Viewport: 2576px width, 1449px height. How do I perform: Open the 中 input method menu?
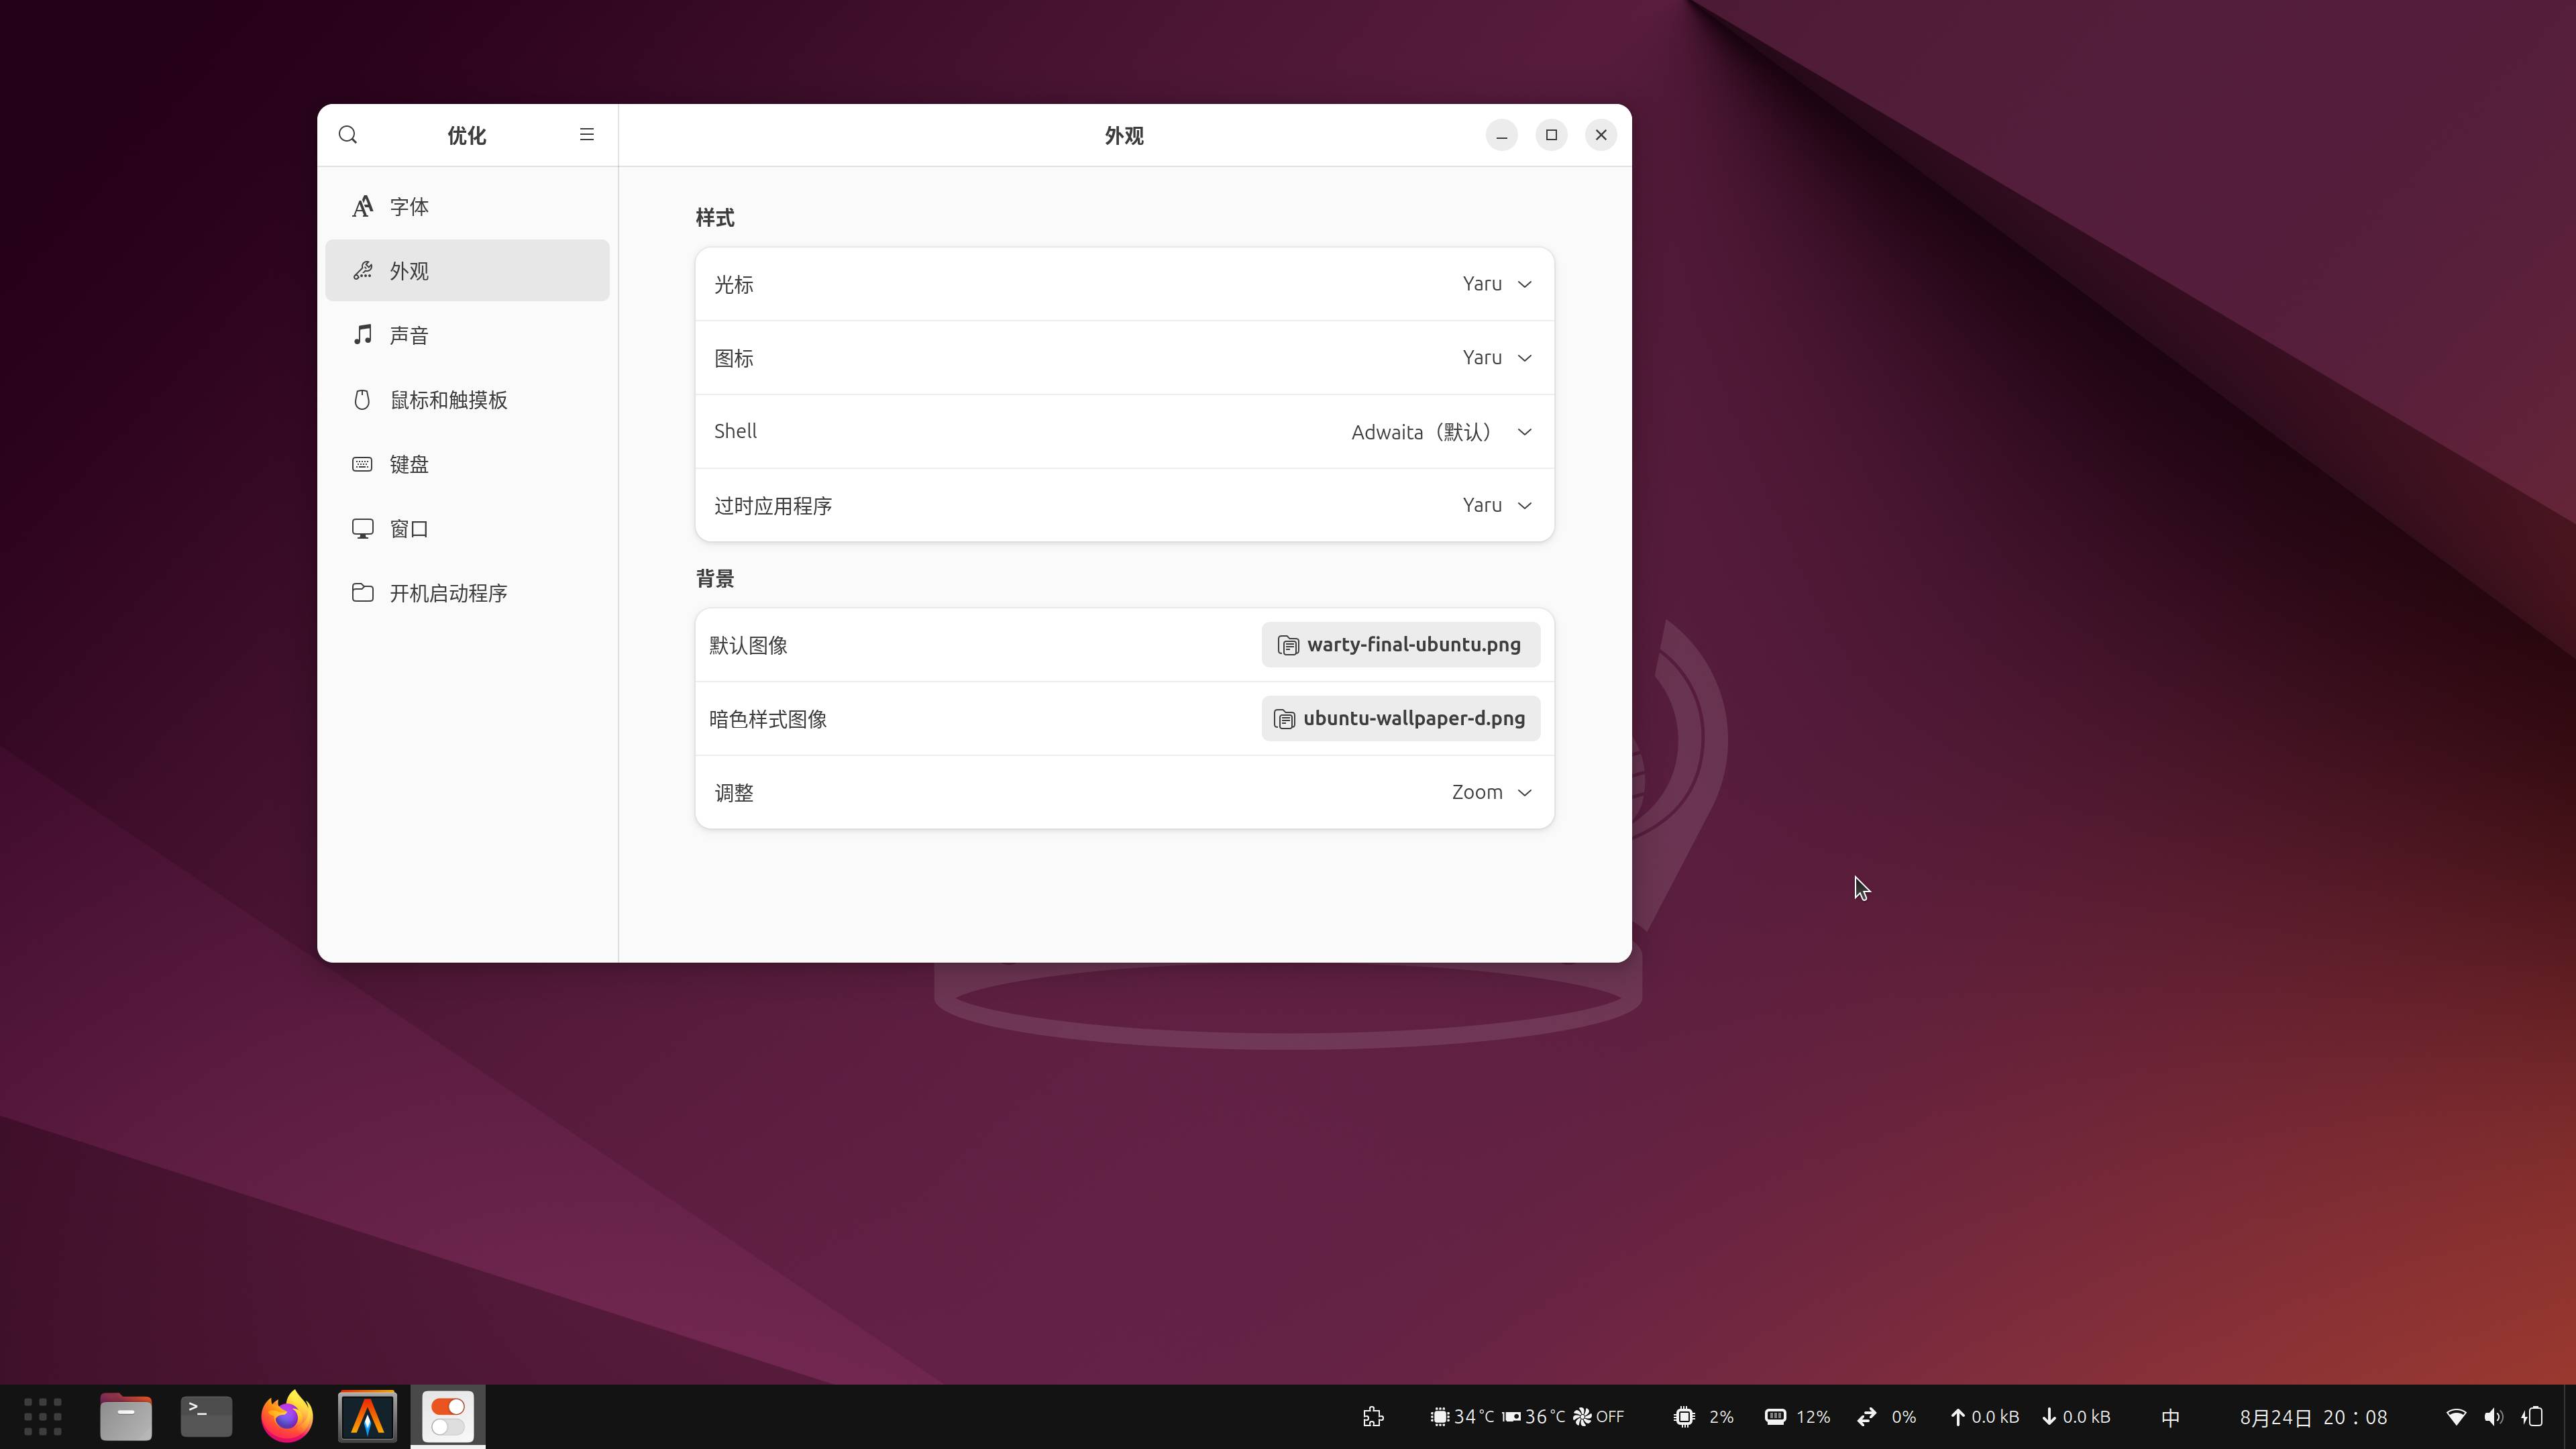tap(2170, 1417)
